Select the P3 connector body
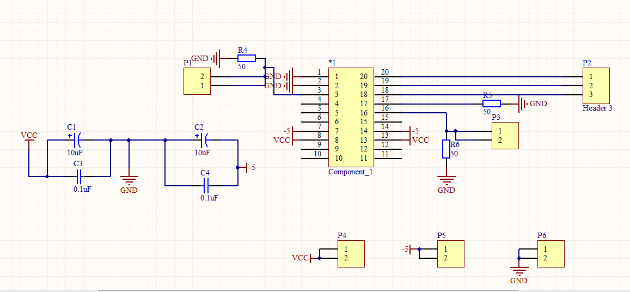 [x=505, y=136]
